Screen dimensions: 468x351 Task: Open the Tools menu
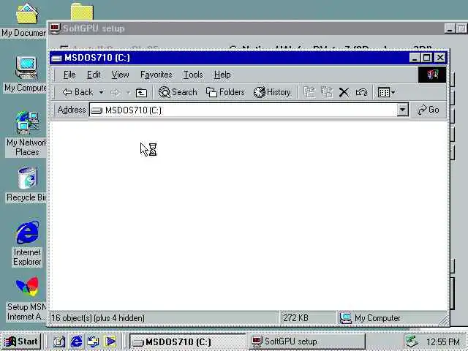(193, 75)
